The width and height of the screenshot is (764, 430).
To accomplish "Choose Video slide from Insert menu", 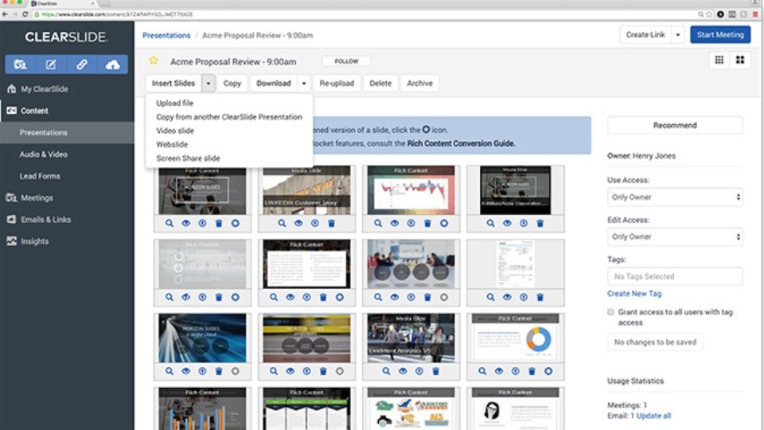I will pyautogui.click(x=175, y=131).
